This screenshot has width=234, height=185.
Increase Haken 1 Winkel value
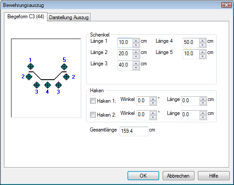[x=153, y=99]
